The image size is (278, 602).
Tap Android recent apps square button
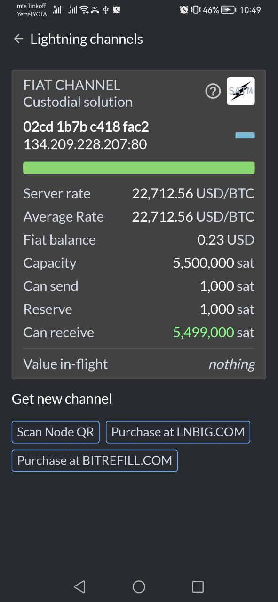click(198, 586)
